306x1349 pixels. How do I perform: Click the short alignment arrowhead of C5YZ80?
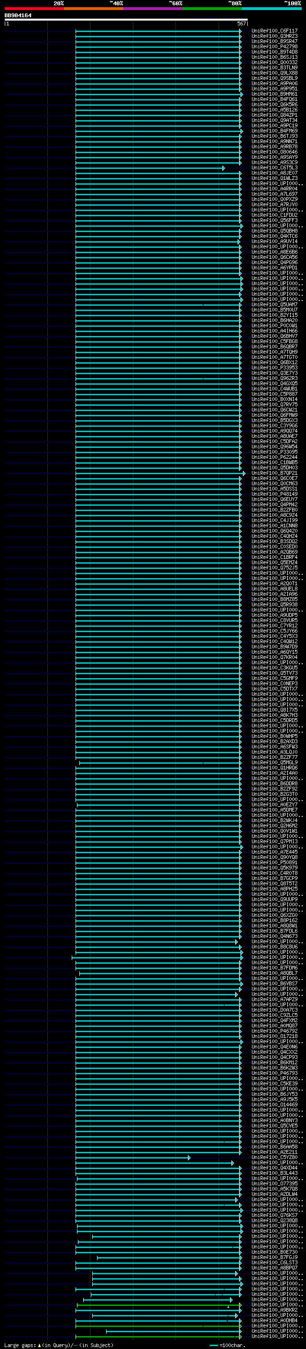[189, 1158]
